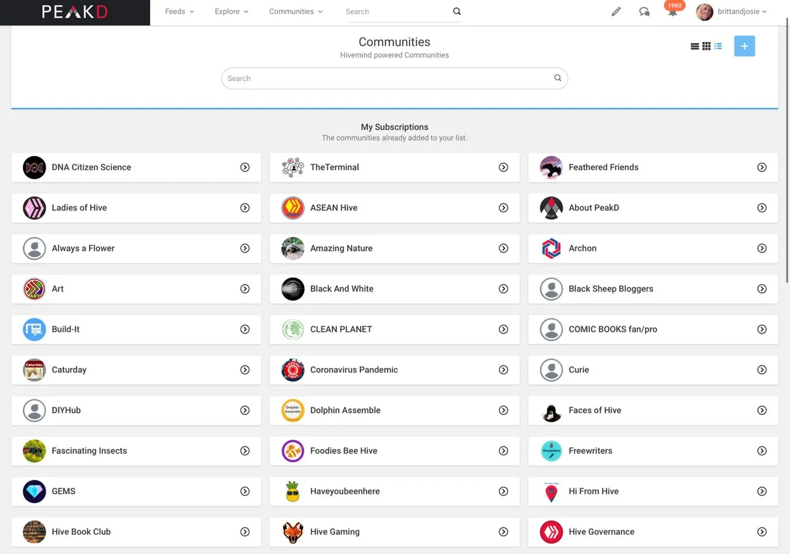Click the Hi From Hive pin logo

551,492
